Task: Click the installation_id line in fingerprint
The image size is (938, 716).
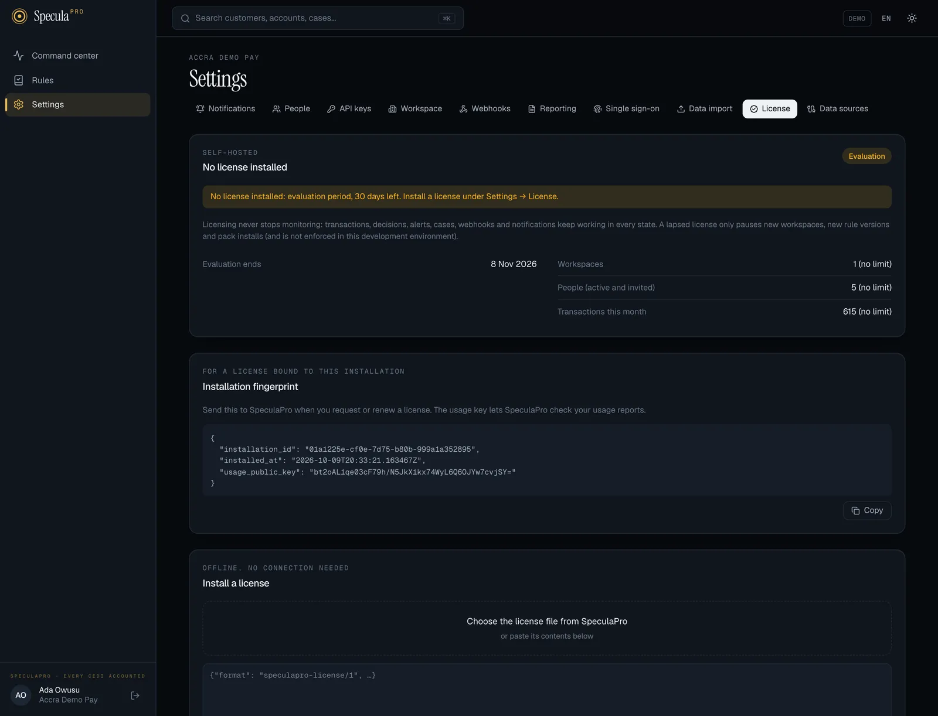Action: [349, 449]
